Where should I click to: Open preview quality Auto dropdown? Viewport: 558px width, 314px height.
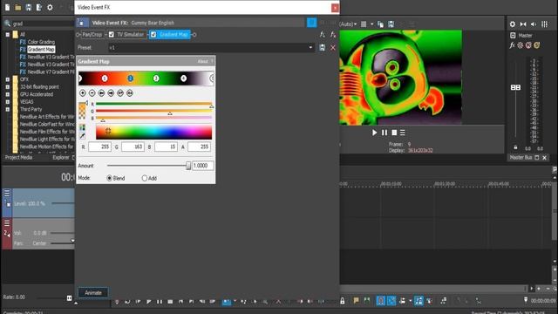(348, 24)
